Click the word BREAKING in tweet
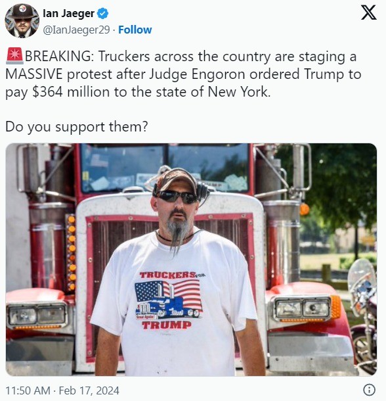The image size is (386, 401). click(x=58, y=57)
